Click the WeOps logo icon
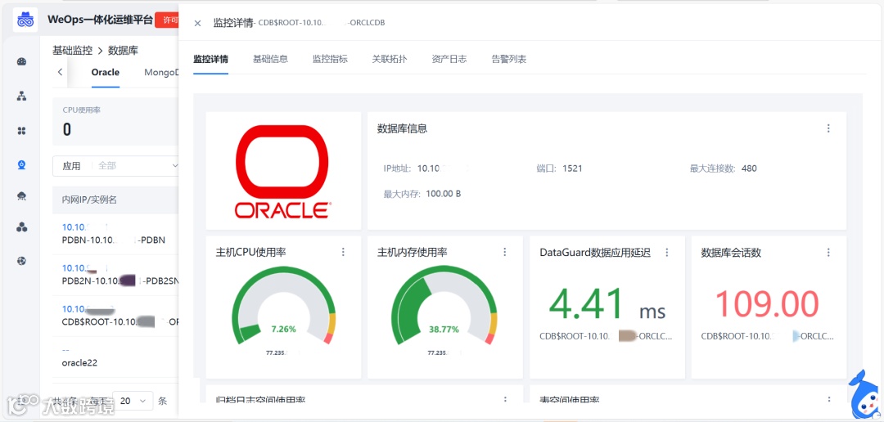The height and width of the screenshot is (422, 884). tap(25, 20)
